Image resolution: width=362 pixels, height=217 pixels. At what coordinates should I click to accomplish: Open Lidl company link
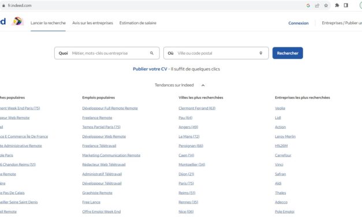(x=278, y=118)
